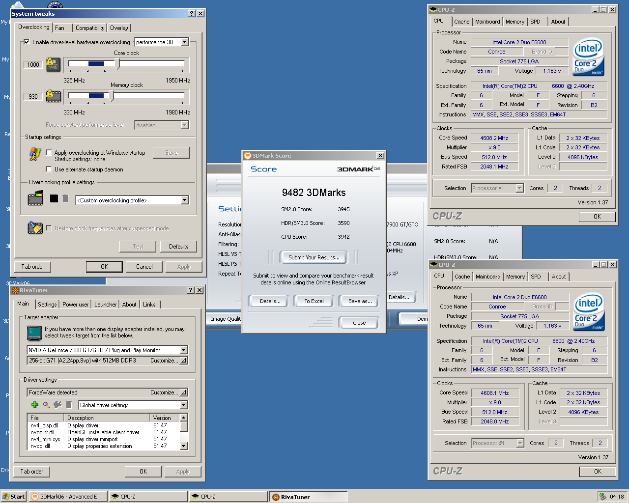Viewport: 629px width, 503px height.
Task: Save overclocking profile with black floppy icon
Action: [x=54, y=198]
